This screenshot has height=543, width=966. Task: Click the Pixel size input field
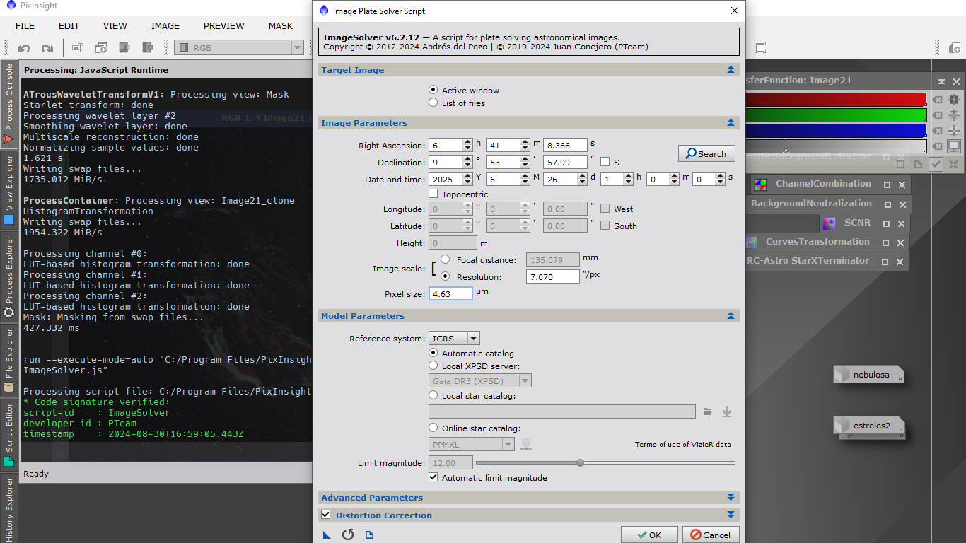pyautogui.click(x=450, y=293)
